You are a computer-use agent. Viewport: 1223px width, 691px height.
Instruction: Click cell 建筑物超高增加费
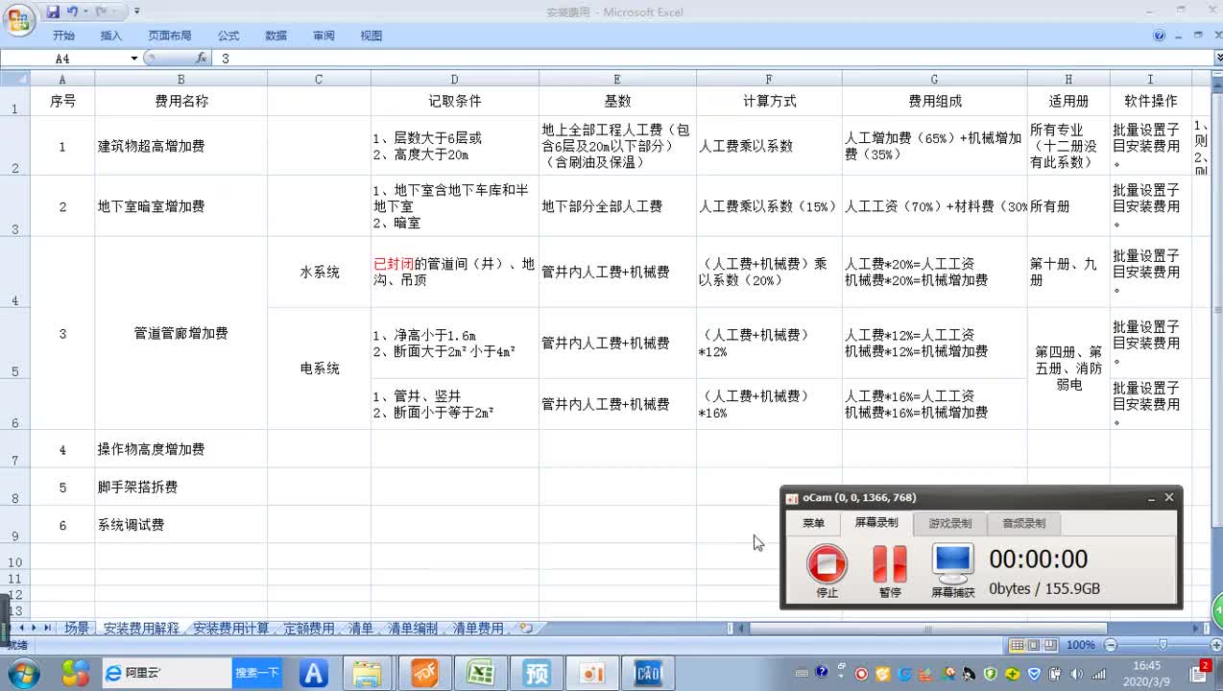click(181, 146)
